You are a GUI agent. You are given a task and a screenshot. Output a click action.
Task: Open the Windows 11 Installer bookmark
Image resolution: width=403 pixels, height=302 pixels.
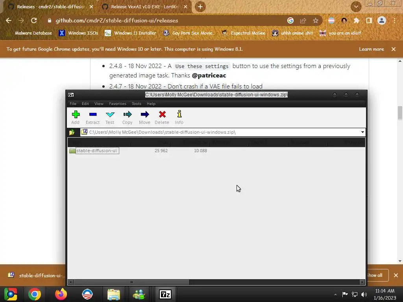coord(131,33)
